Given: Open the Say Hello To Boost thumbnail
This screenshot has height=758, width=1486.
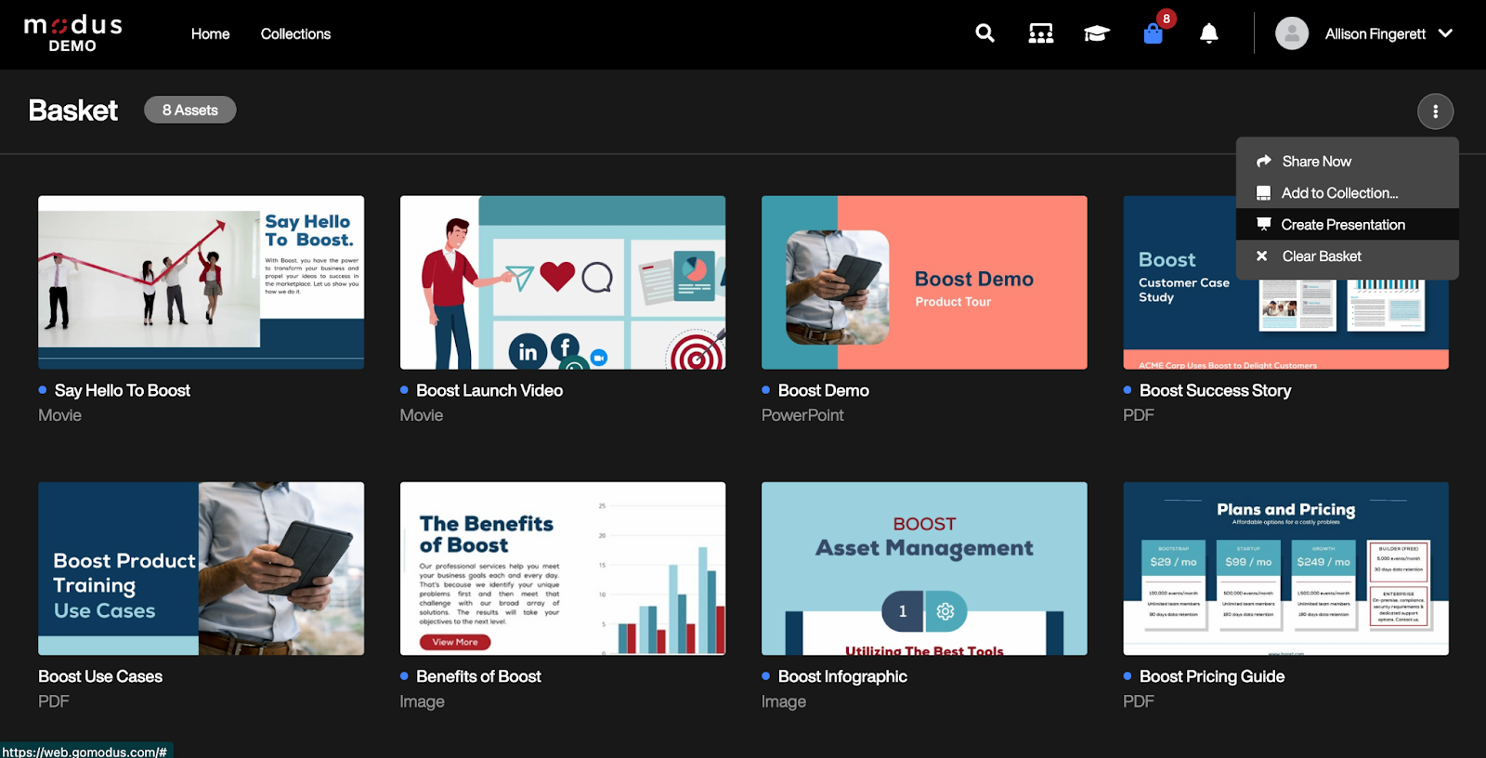Looking at the screenshot, I should coord(201,282).
